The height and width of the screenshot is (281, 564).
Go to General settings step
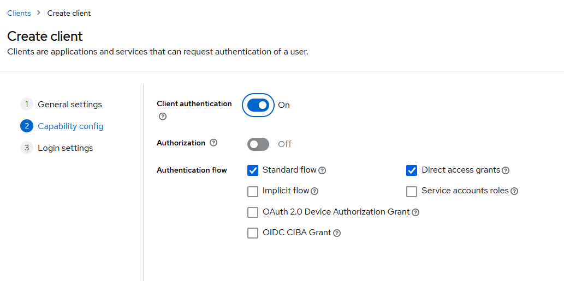pyautogui.click(x=69, y=105)
